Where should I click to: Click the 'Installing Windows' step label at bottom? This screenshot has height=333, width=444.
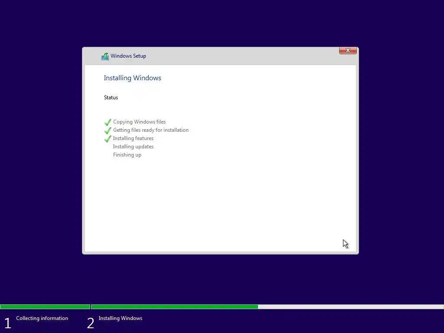[x=121, y=318]
